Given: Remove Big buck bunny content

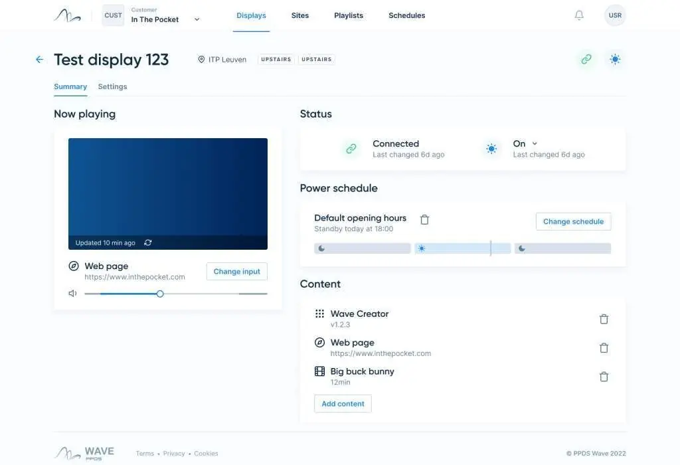Looking at the screenshot, I should pos(604,377).
